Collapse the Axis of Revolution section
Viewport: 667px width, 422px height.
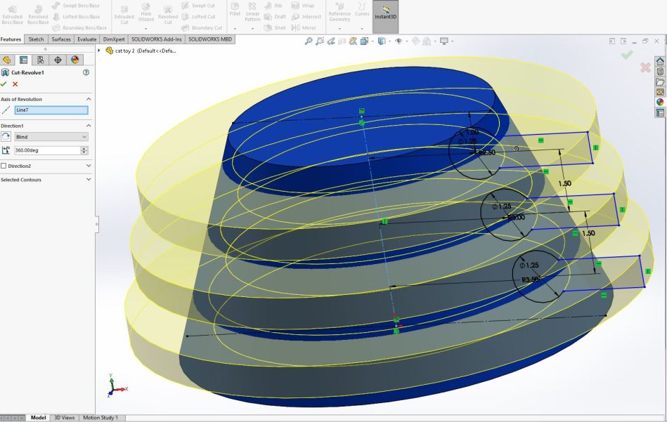coord(89,100)
